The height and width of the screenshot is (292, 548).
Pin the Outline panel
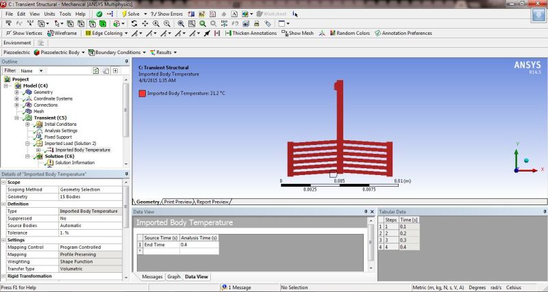tap(127, 62)
